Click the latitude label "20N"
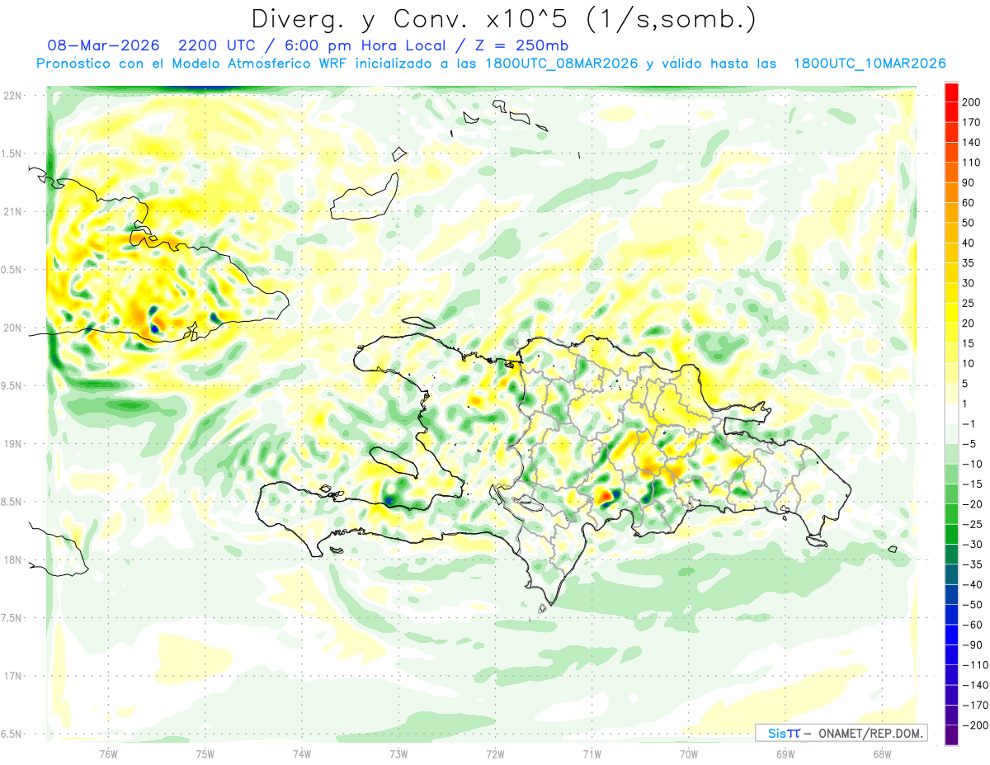 12,328
